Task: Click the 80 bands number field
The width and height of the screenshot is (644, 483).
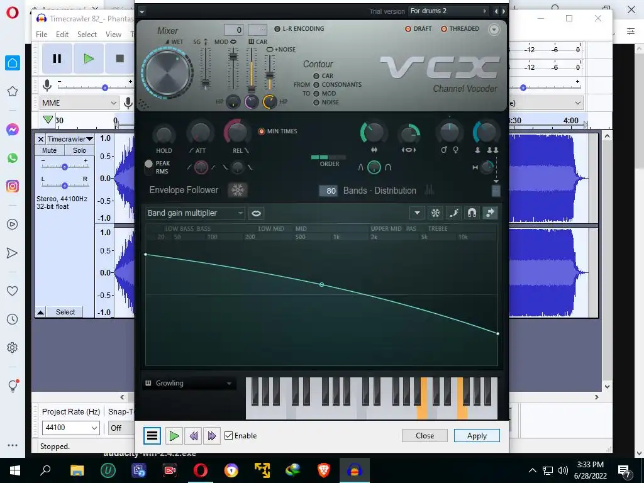Action: pos(328,191)
